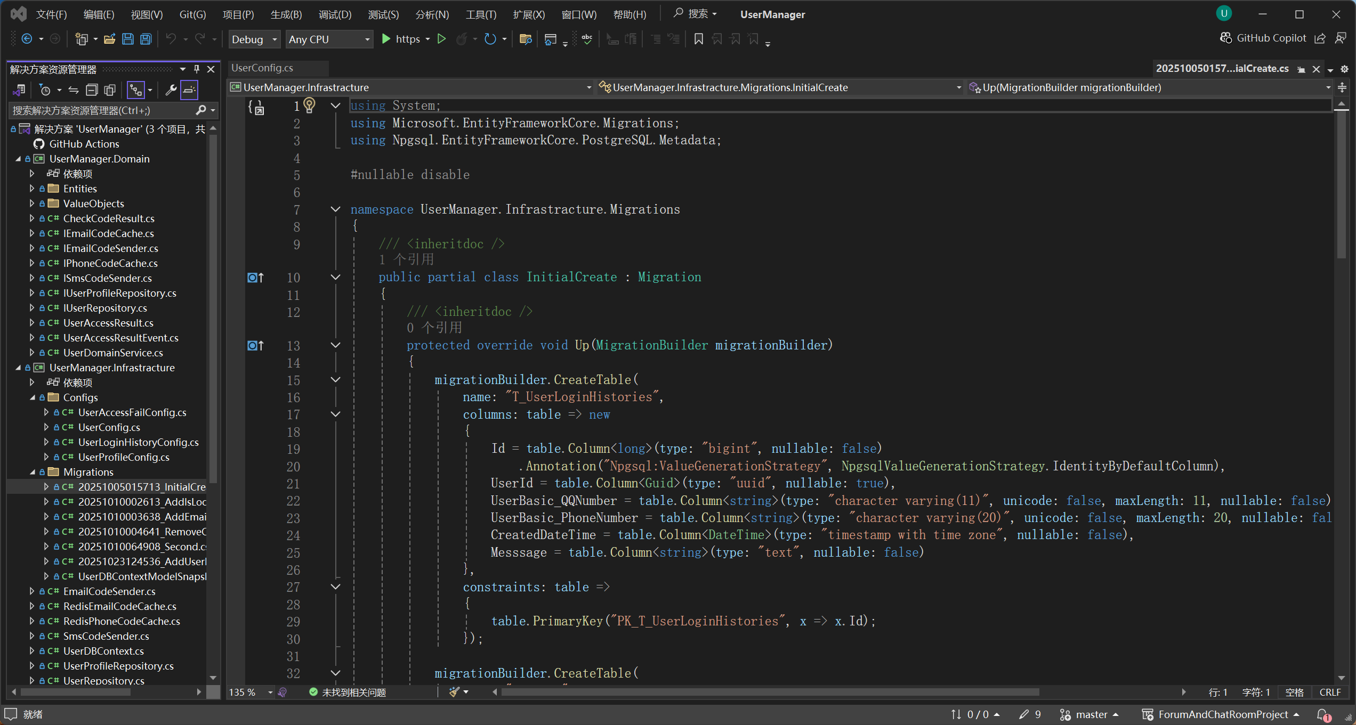Click the bookmark toggle icon in the toolbar
Viewport: 1356px width, 725px height.
pos(698,39)
